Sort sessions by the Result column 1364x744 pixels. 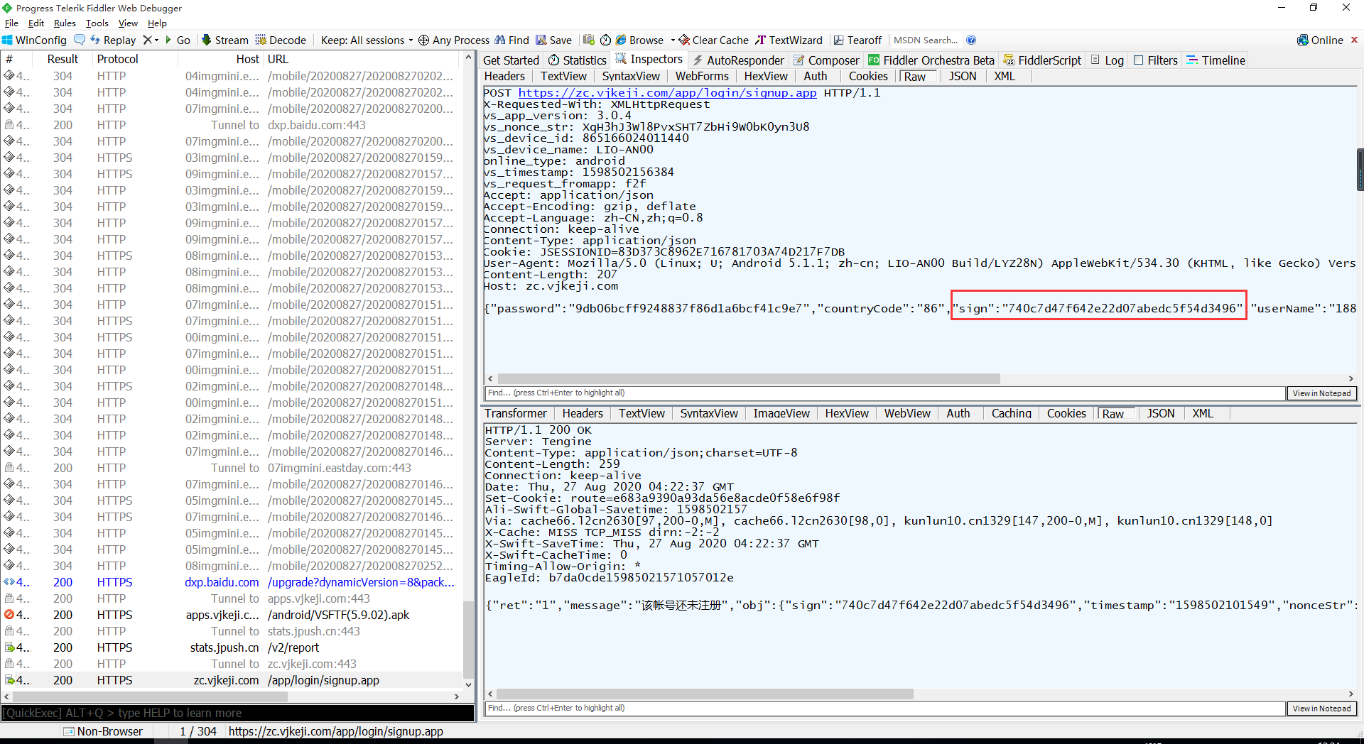(x=63, y=59)
